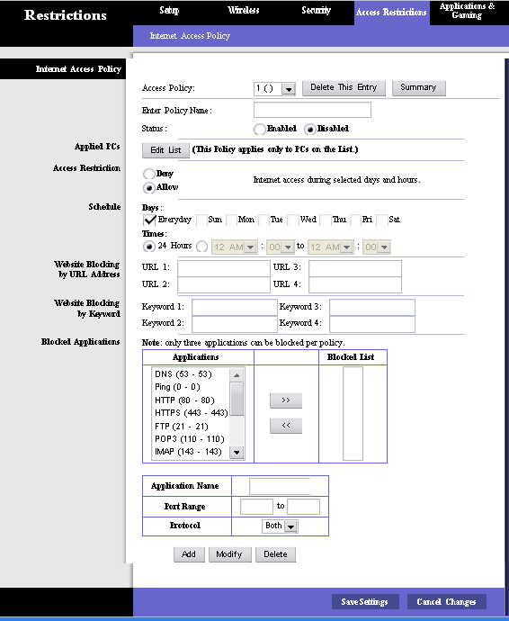Screen dimensions: 509x621
Task: Click the << remove from blocked list button
Action: tap(286, 426)
